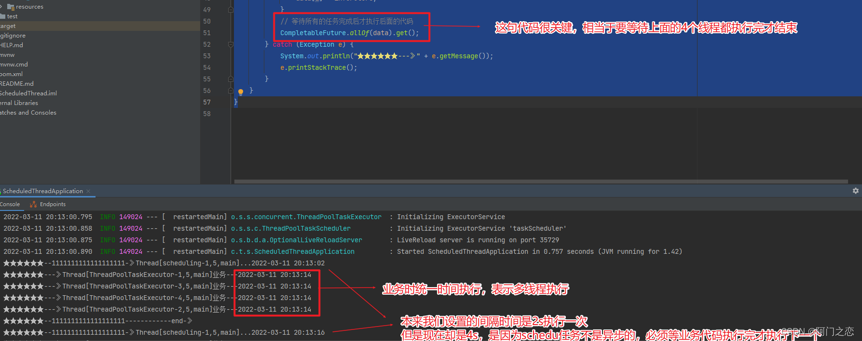The image size is (862, 341).
Task: Click line number 58 in the gutter
Action: pos(207,114)
